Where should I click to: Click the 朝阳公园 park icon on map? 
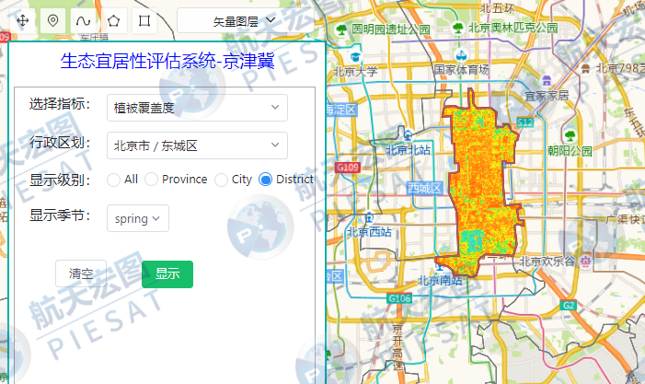[570, 135]
